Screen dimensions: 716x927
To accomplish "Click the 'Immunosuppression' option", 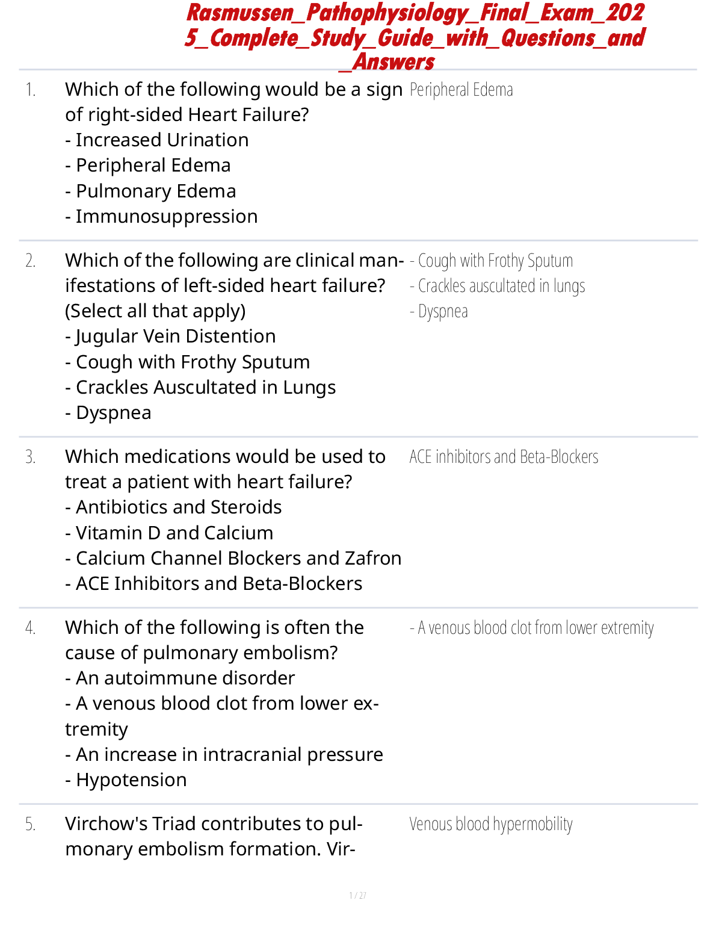I will 161,217.
